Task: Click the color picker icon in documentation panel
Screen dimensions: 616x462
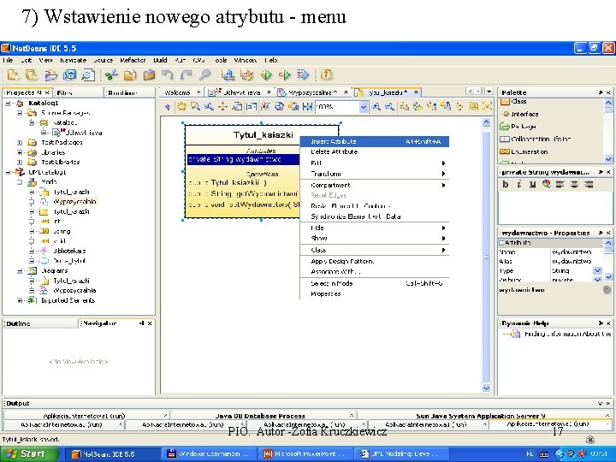Action: point(547,184)
